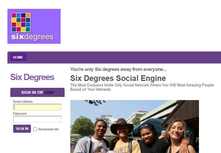Click the purple SIGN IN button
The width and height of the screenshot is (221, 153).
click(x=22, y=129)
